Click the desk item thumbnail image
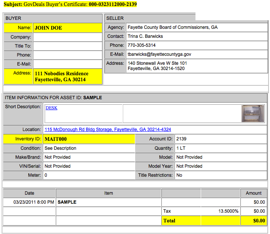Image resolution: width=270 pixels, height=234 pixels. pos(253,113)
